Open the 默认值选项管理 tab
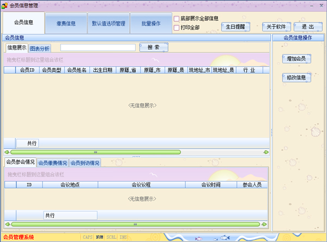327x242 pixels. point(108,23)
